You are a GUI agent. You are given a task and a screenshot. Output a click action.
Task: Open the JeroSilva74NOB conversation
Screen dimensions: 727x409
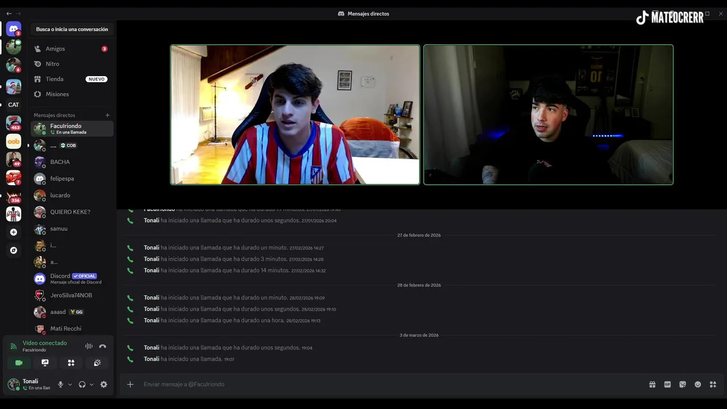tap(72, 295)
